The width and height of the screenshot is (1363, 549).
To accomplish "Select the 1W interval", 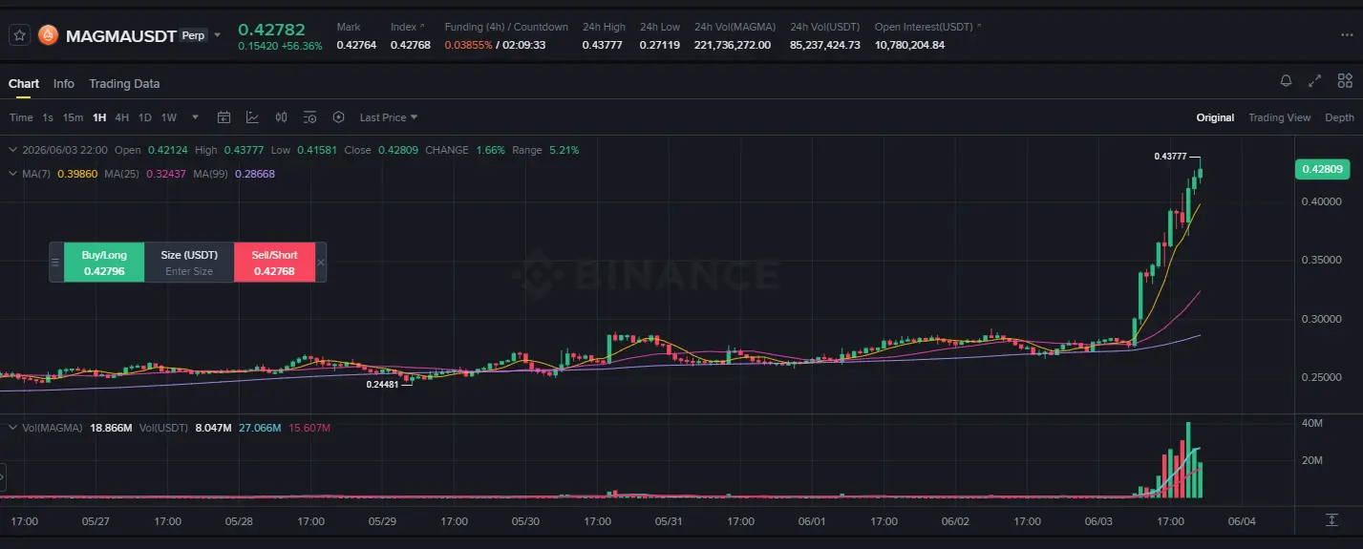I will pyautogui.click(x=169, y=117).
